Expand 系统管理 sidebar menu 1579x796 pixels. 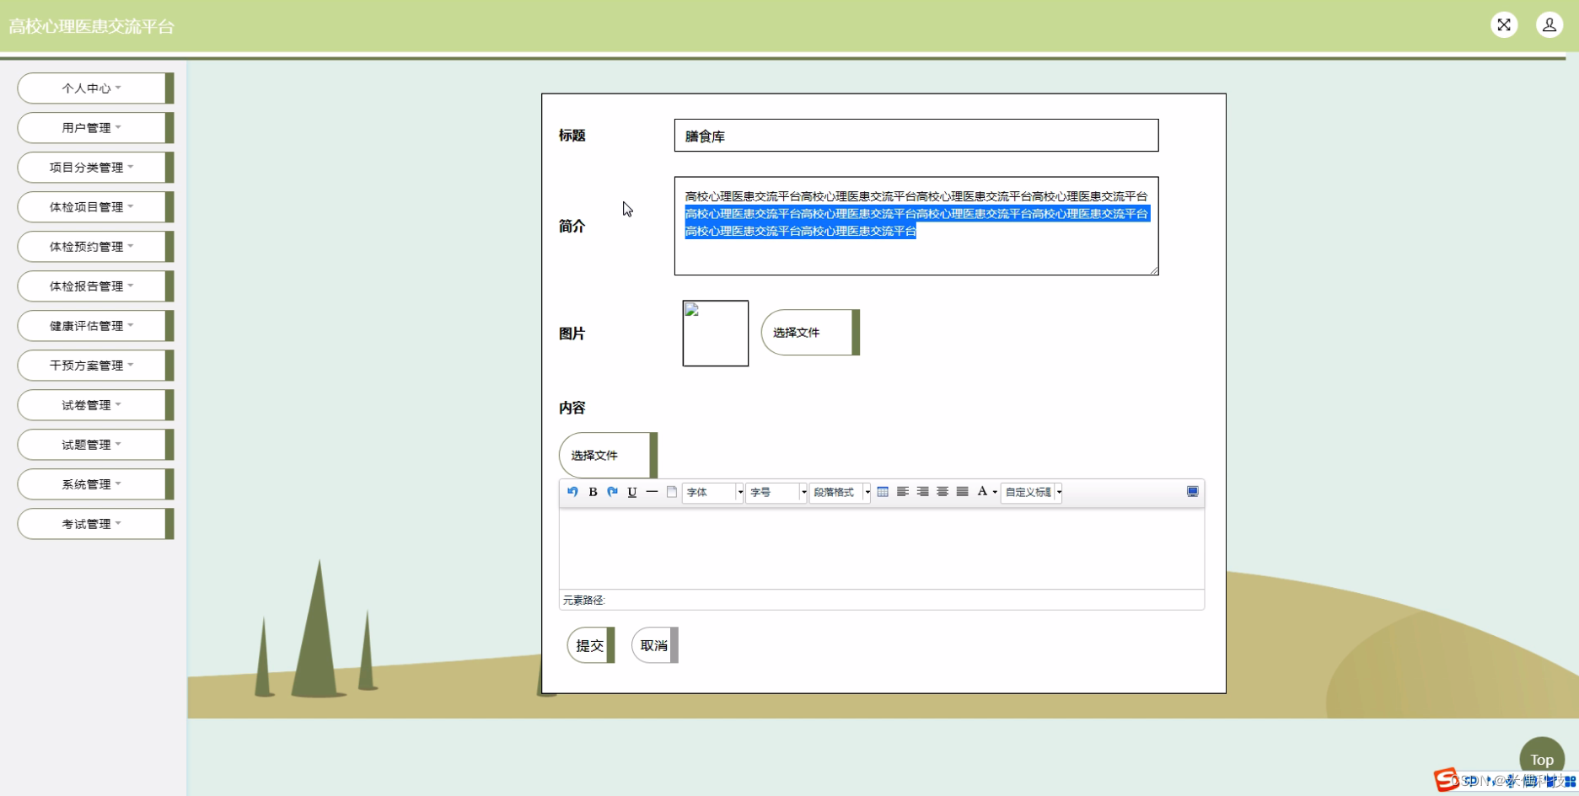pyautogui.click(x=95, y=483)
